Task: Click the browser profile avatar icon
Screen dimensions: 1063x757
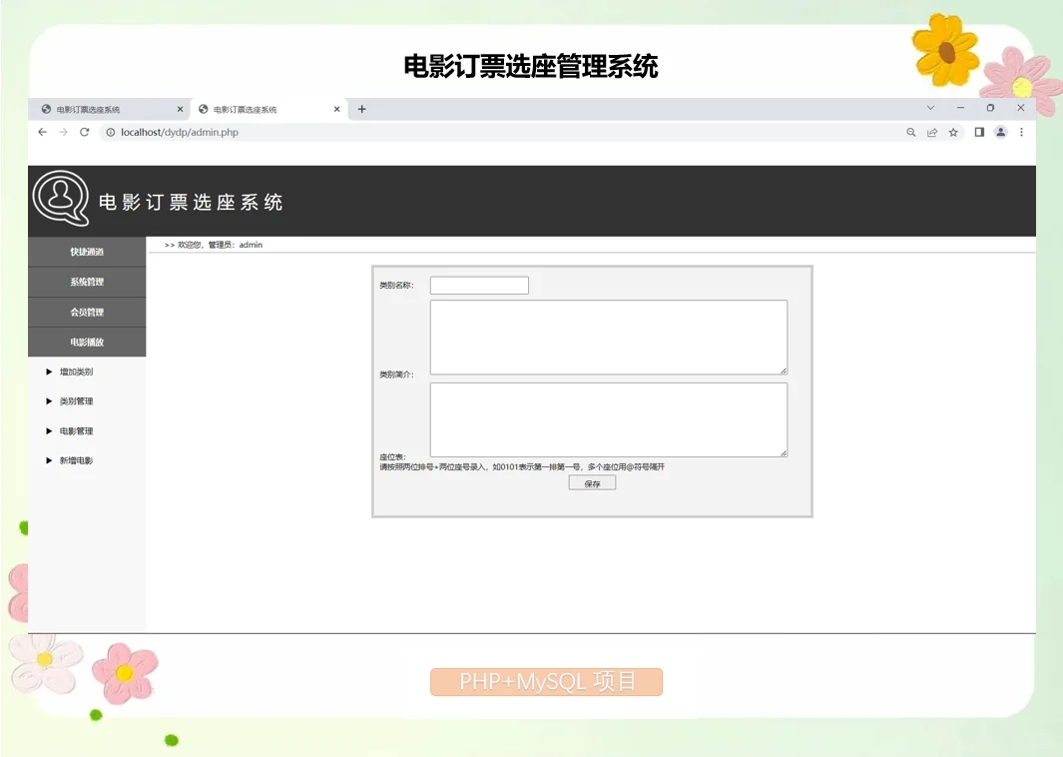Action: point(1000,132)
